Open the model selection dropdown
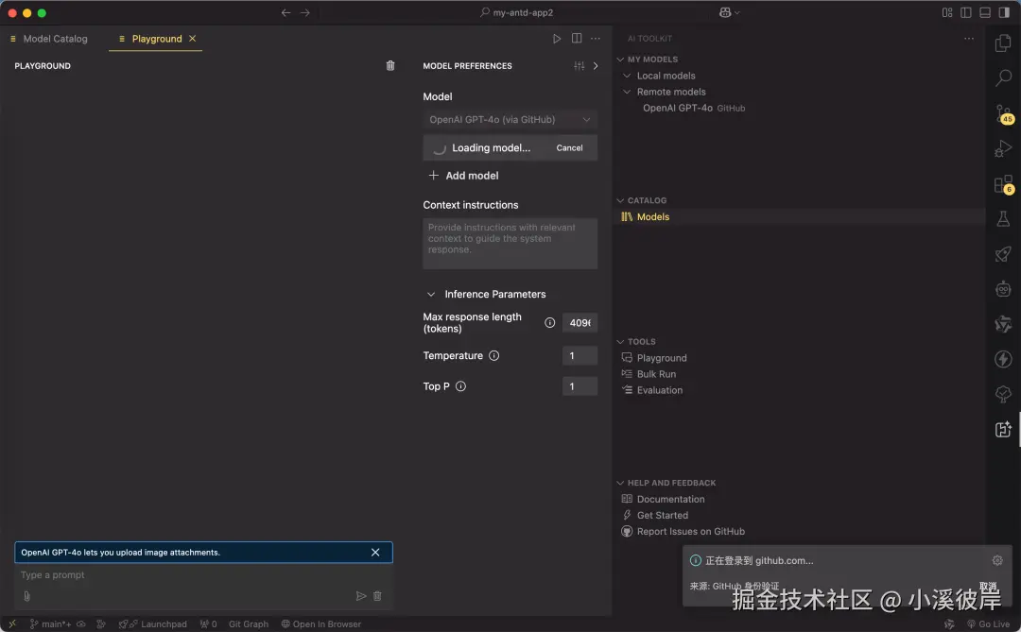This screenshot has height=632, width=1021. pyautogui.click(x=510, y=119)
